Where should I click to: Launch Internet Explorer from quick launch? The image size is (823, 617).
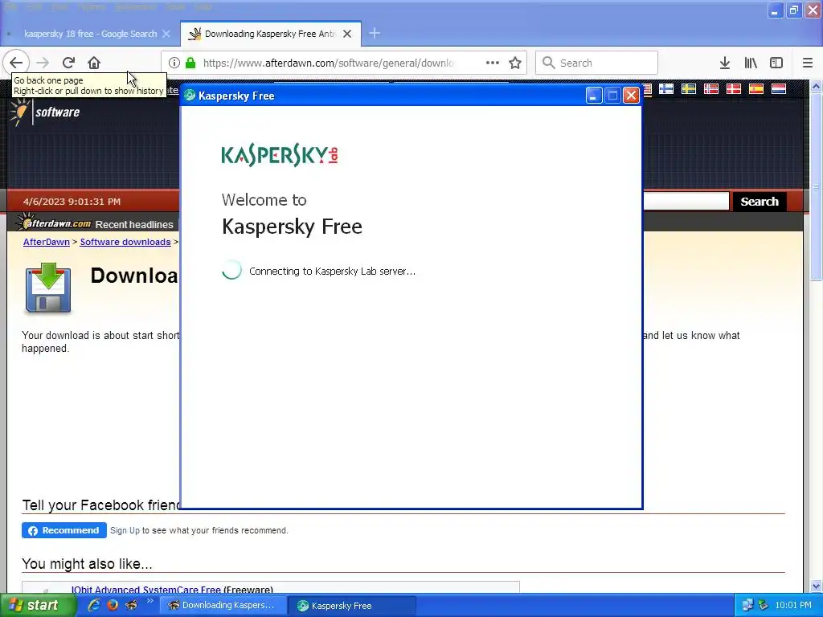(94, 605)
